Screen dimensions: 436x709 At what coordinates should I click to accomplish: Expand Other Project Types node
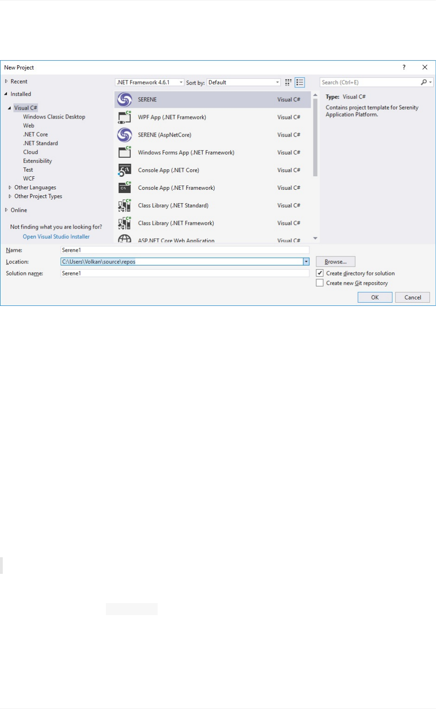pyautogui.click(x=10, y=196)
